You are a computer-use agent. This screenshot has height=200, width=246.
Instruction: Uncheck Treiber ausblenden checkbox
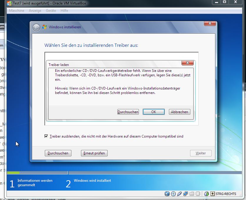pos(46,136)
